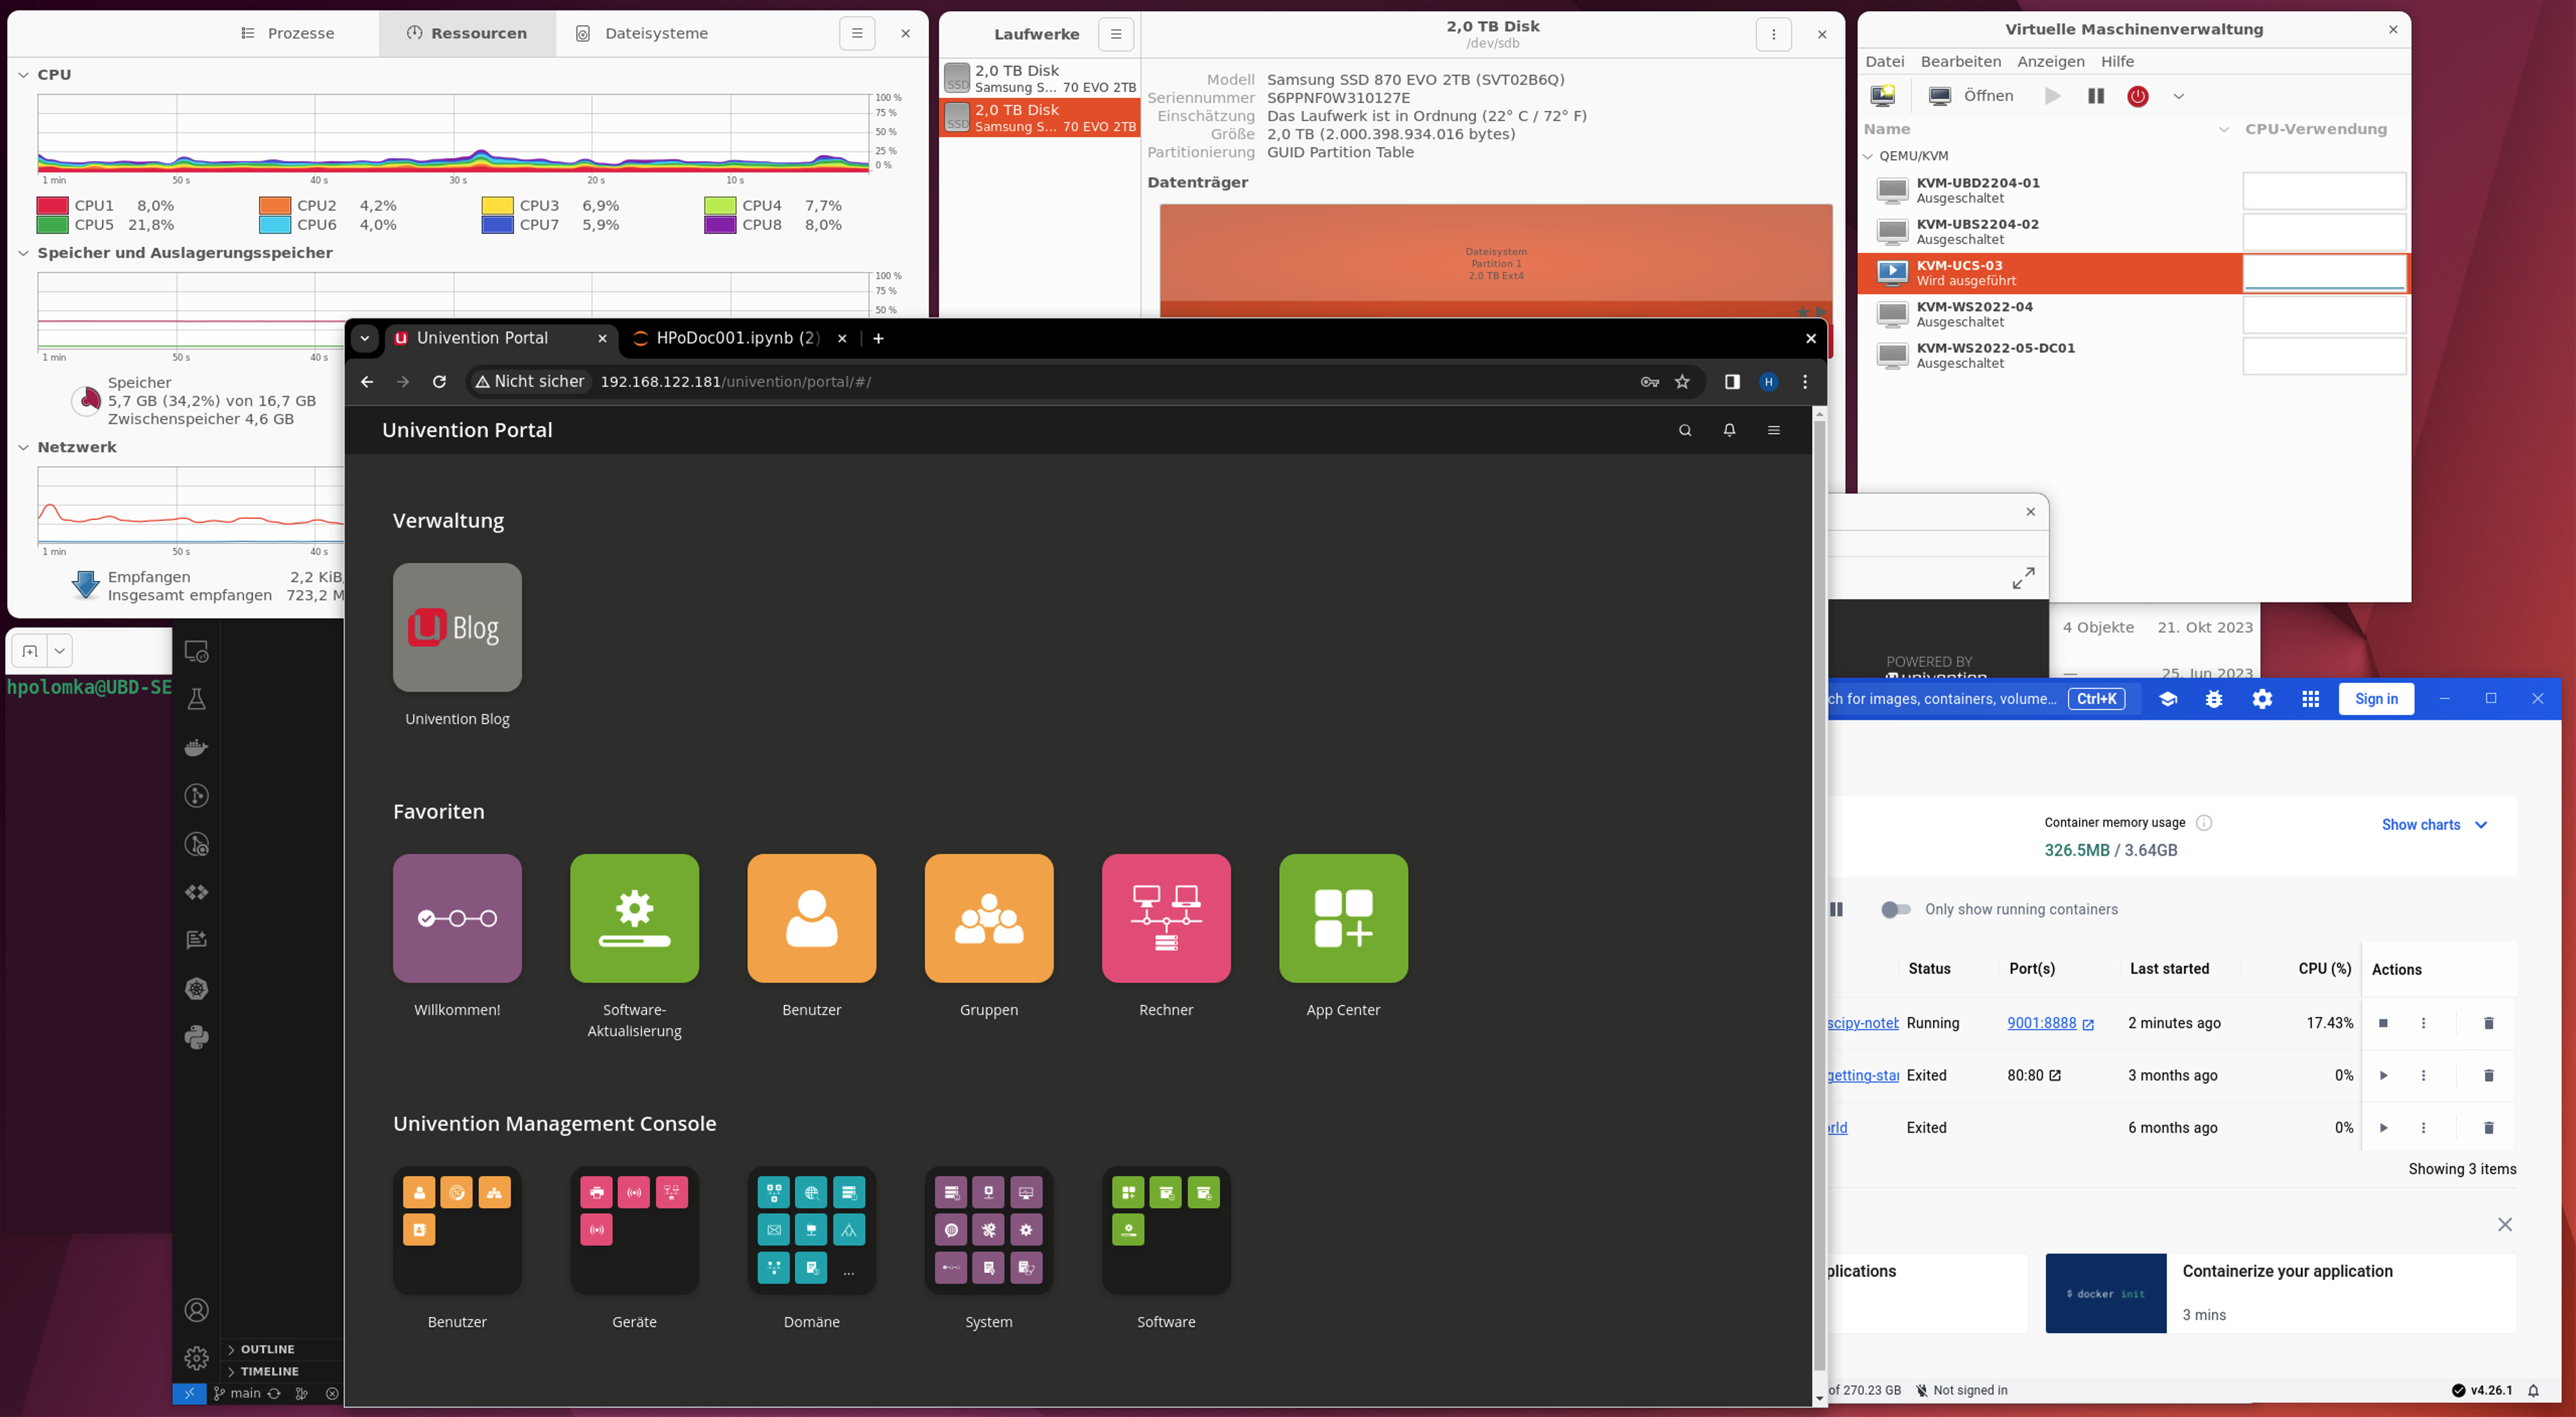
Task: Click the portal search magnifier icon
Action: click(1684, 430)
